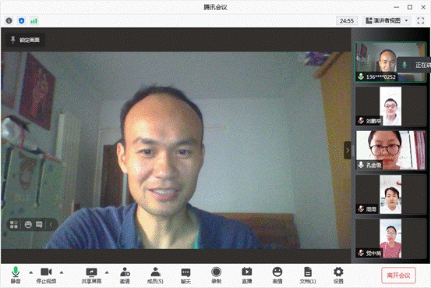Collapse the participant sidebar with the arrow
This screenshot has height=288, width=431.
(x=348, y=151)
